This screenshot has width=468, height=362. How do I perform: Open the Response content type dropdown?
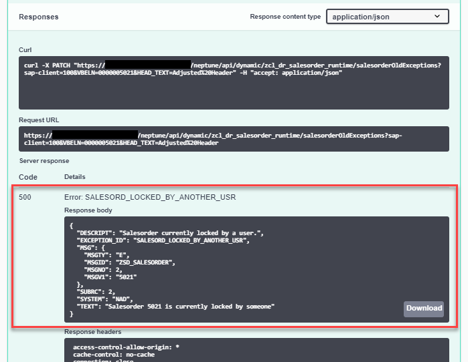tap(388, 17)
